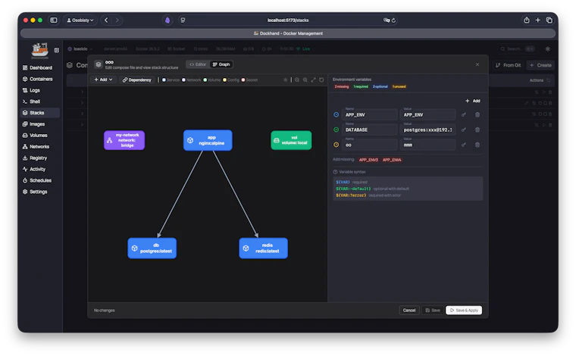Delete the APP_ENV variable
The height and width of the screenshot is (356, 576).
[477, 115]
